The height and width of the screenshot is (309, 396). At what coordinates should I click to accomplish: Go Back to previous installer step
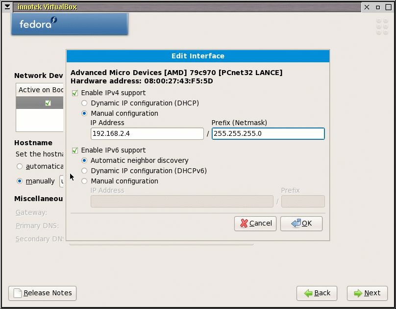[x=317, y=293]
